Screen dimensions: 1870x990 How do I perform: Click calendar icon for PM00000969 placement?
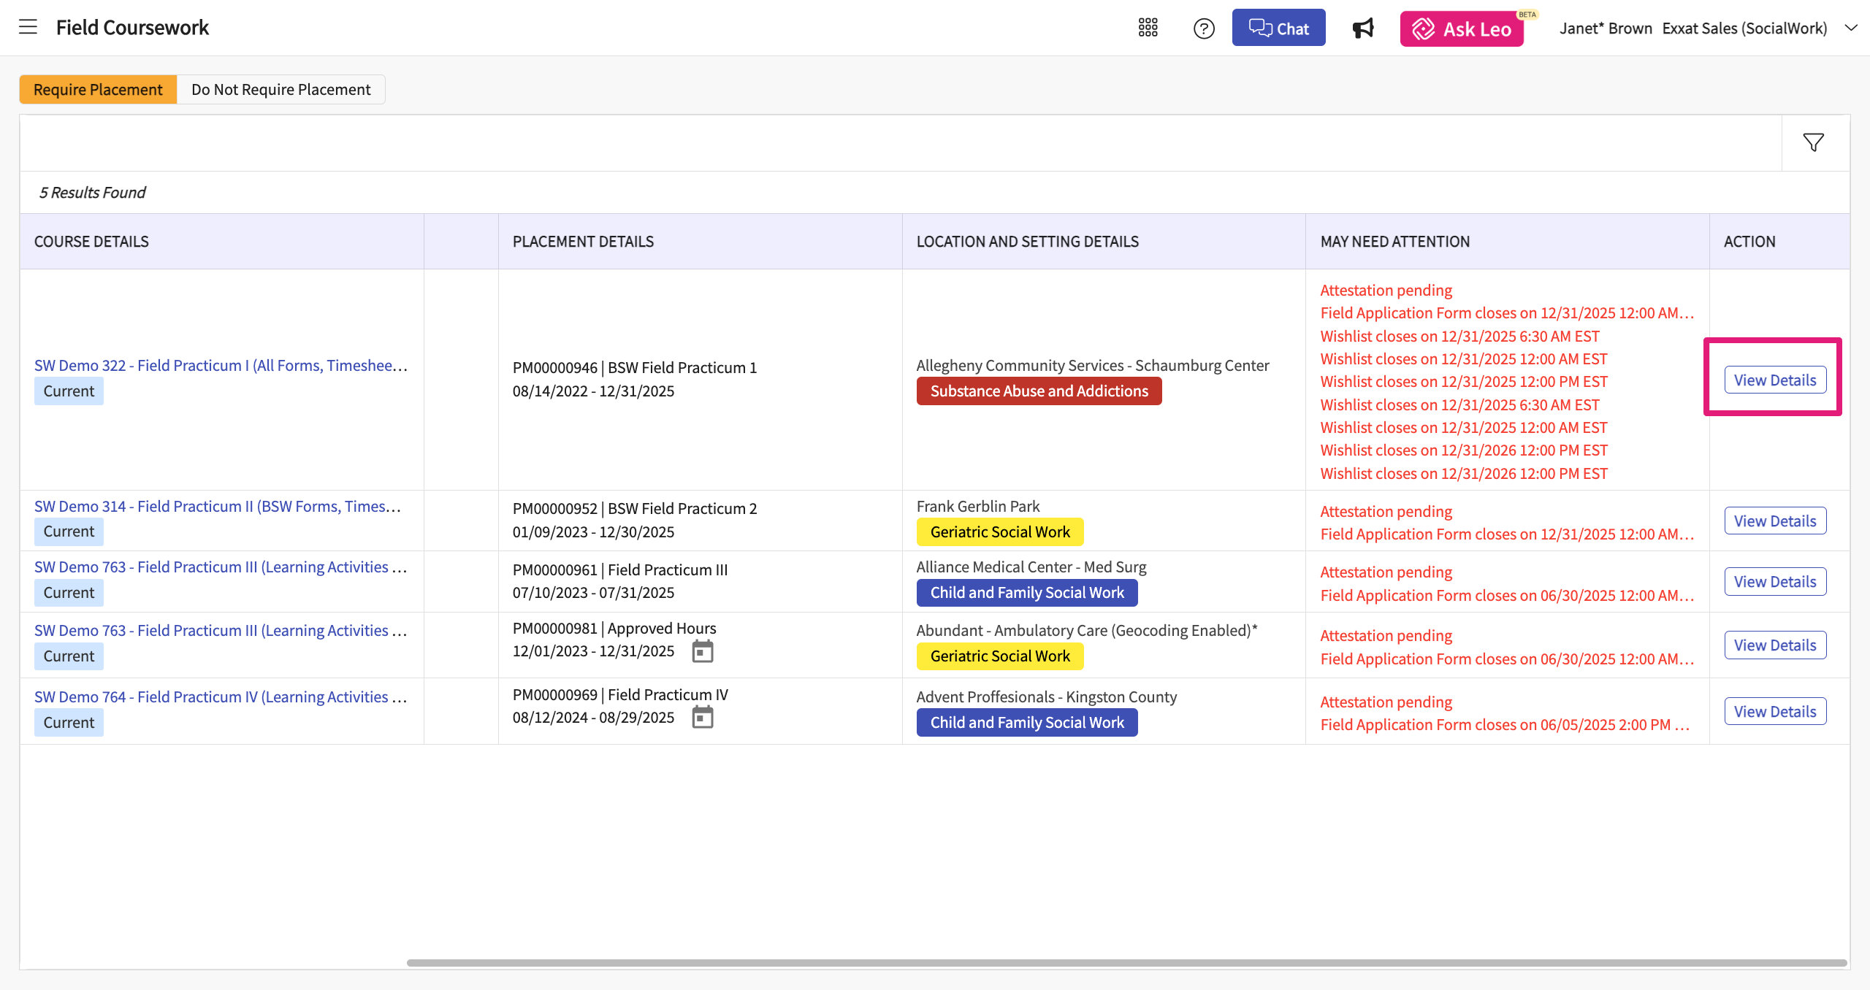[702, 718]
